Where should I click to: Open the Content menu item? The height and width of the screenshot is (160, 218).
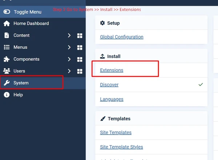point(21,35)
